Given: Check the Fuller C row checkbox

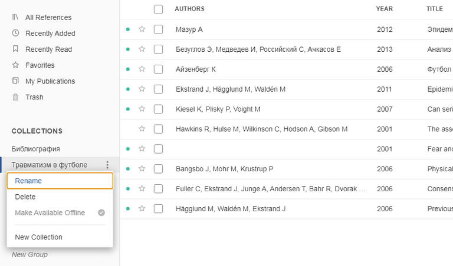Looking at the screenshot, I should tap(158, 188).
